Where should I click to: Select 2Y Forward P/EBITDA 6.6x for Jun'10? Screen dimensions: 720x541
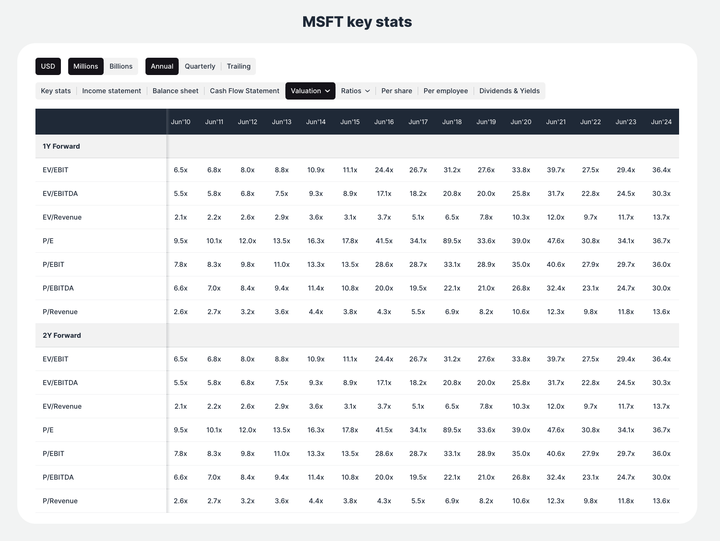(180, 477)
